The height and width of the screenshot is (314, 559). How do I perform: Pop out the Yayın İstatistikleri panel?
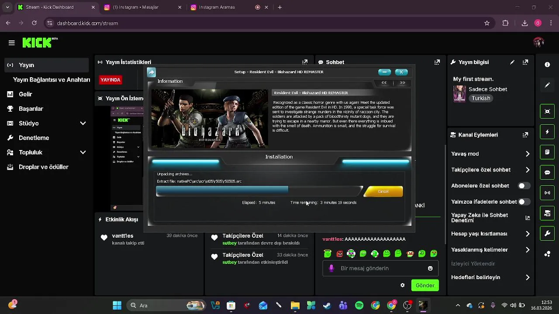coord(305,62)
